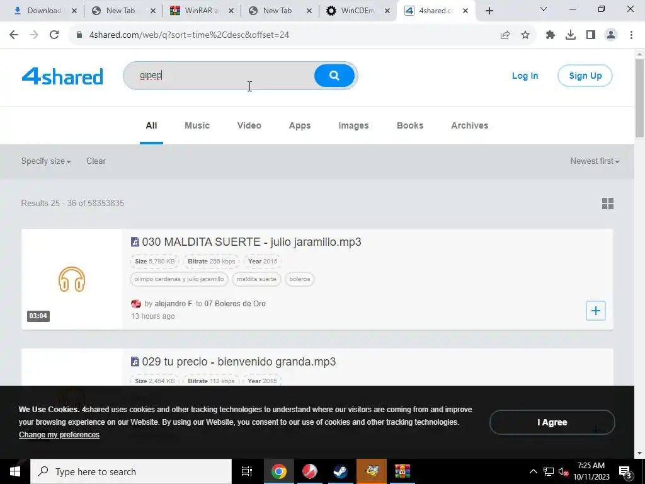Click the muted volume tray icon
The width and height of the screenshot is (645, 484).
[563, 471]
